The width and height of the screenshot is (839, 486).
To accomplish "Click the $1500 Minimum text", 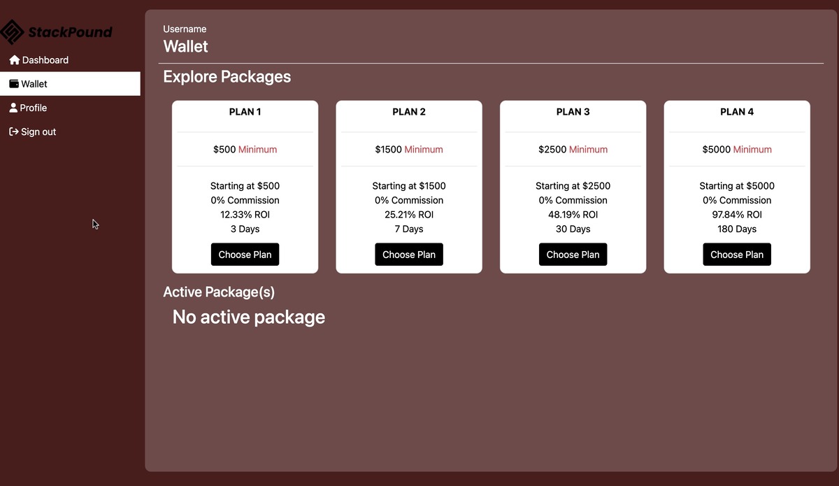I will [x=409, y=150].
